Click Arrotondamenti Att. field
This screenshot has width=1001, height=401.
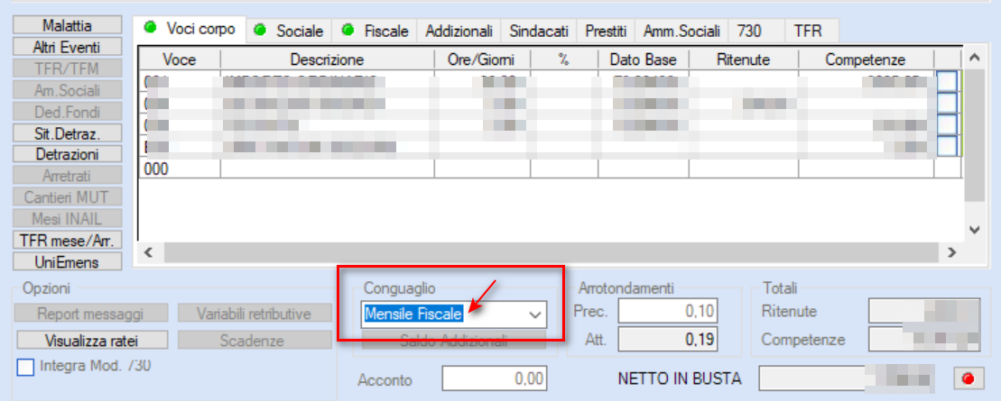point(668,340)
